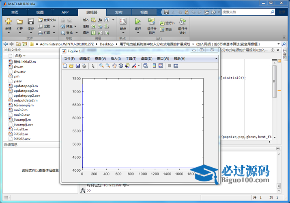Open the Help question mark icon

pos(213,12)
